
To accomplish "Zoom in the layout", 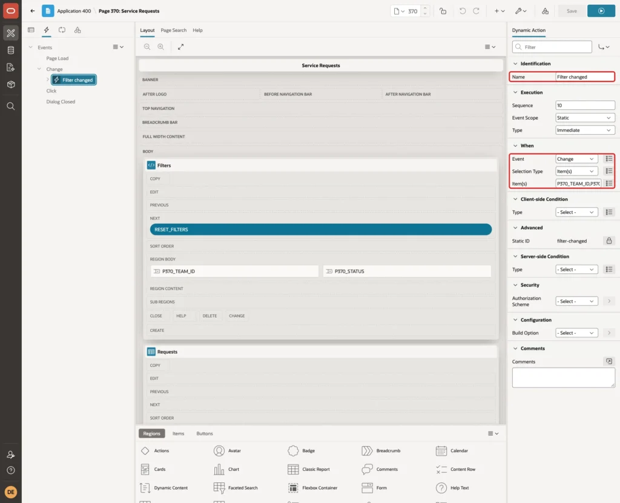I will point(161,47).
